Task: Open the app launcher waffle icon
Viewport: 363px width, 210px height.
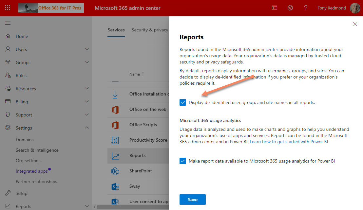Action: pyautogui.click(x=8, y=8)
